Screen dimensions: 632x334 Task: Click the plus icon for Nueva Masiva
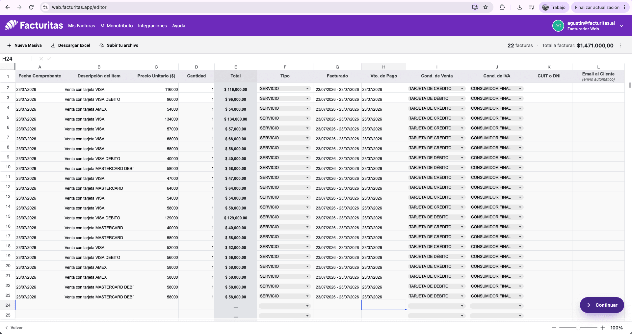coord(9,45)
